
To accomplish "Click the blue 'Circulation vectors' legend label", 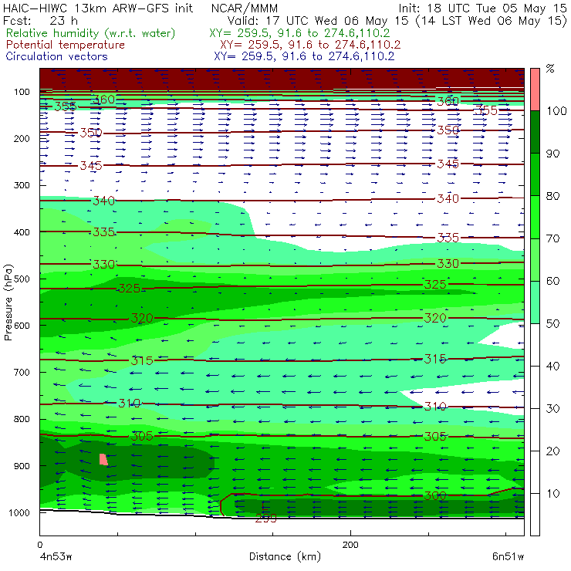I will pyautogui.click(x=57, y=56).
